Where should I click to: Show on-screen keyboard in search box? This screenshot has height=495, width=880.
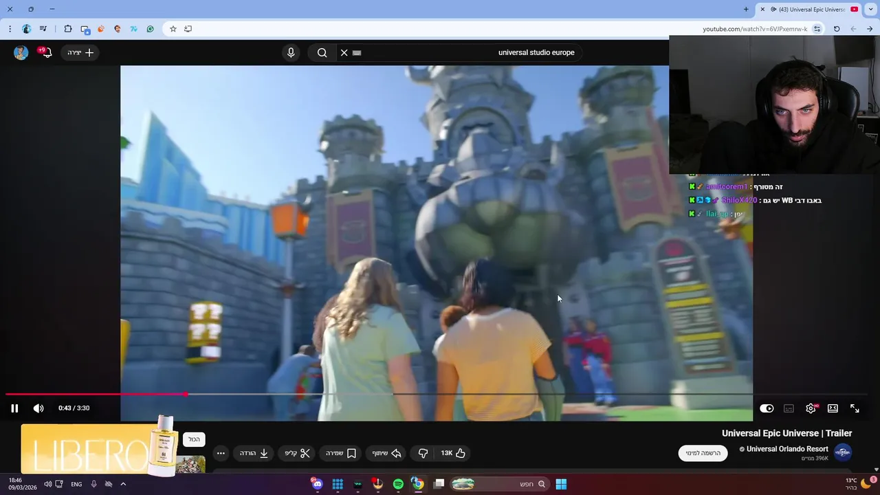coord(357,52)
